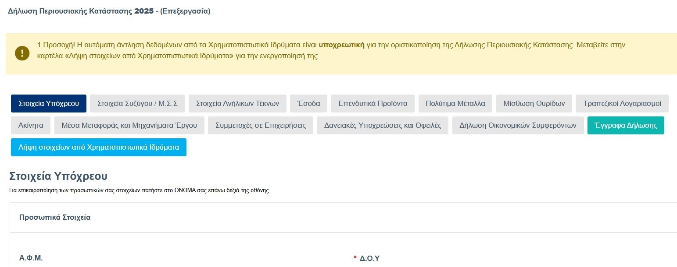Image resolution: width=677 pixels, height=267 pixels.
Task: Select Μέσα Μεταφοράς και Μηχανήματα Έργου tab
Action: point(129,125)
